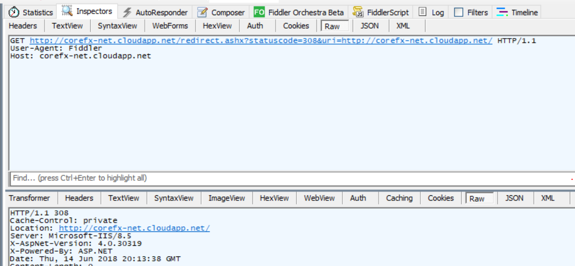
Task: Click the Log document icon
Action: (423, 12)
